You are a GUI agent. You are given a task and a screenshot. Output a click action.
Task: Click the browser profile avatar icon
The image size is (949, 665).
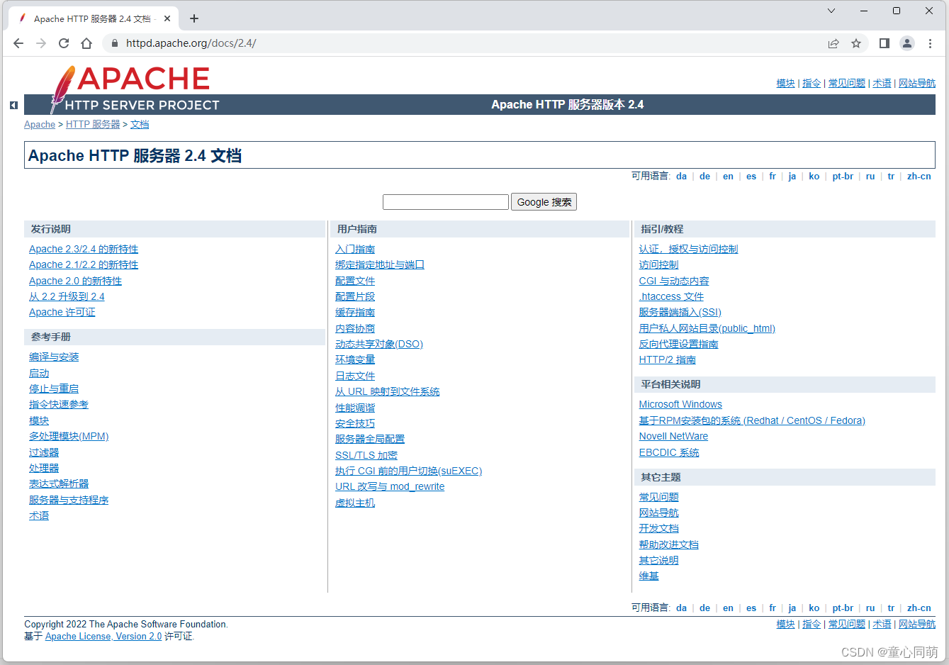907,43
